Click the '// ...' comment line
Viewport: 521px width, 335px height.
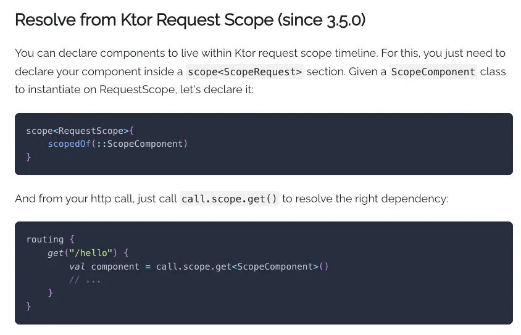[x=85, y=280]
